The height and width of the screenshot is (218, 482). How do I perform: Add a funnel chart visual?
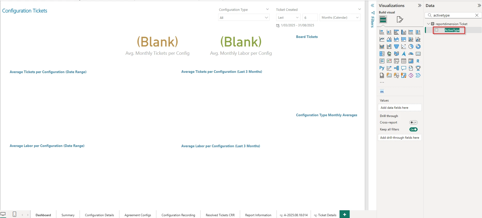[x=396, y=46]
